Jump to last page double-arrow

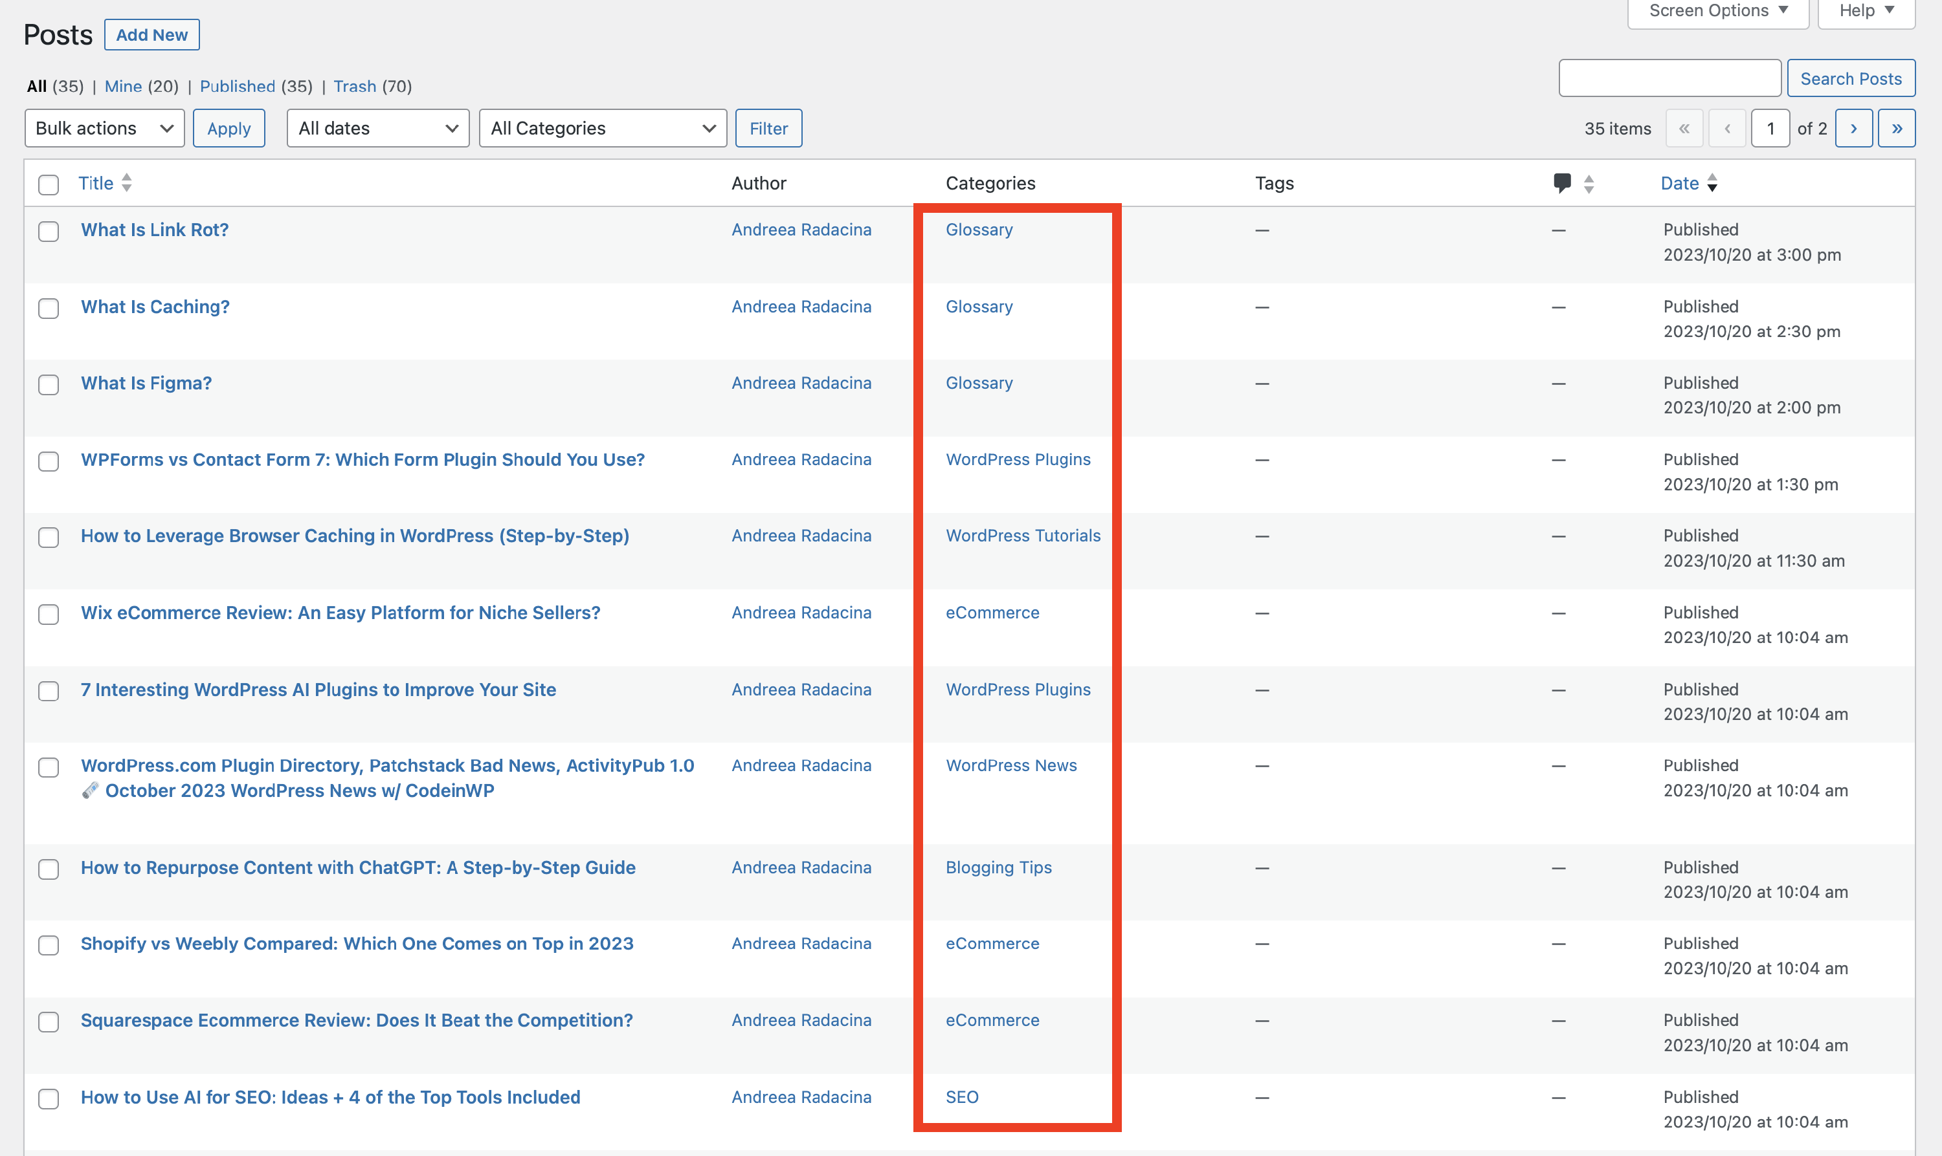pyautogui.click(x=1896, y=129)
